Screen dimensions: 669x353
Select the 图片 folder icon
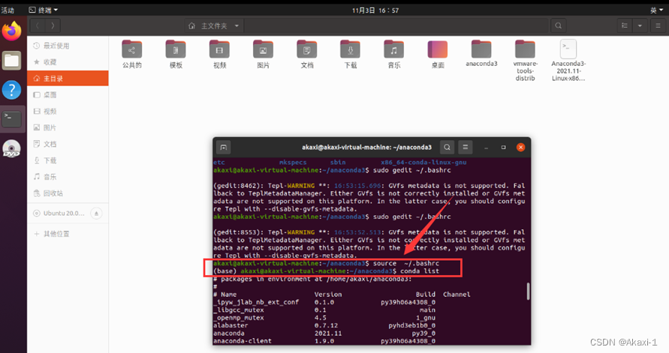coord(263,54)
